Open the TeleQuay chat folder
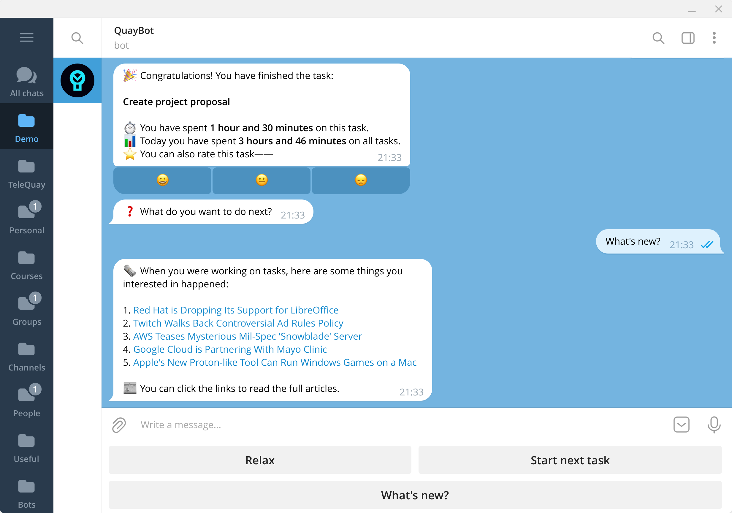This screenshot has height=513, width=732. 26,173
